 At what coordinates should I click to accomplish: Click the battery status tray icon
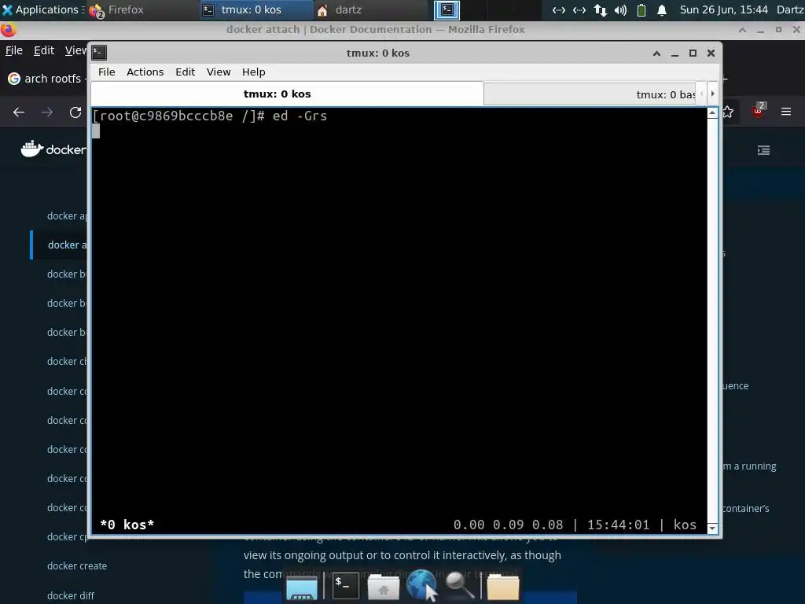pos(641,9)
